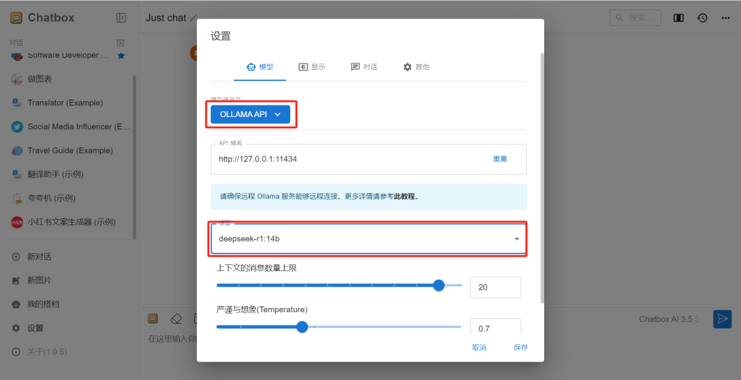This screenshot has width=741, height=380.
Task: Open the 此教程 tutorial link
Action: click(x=405, y=197)
